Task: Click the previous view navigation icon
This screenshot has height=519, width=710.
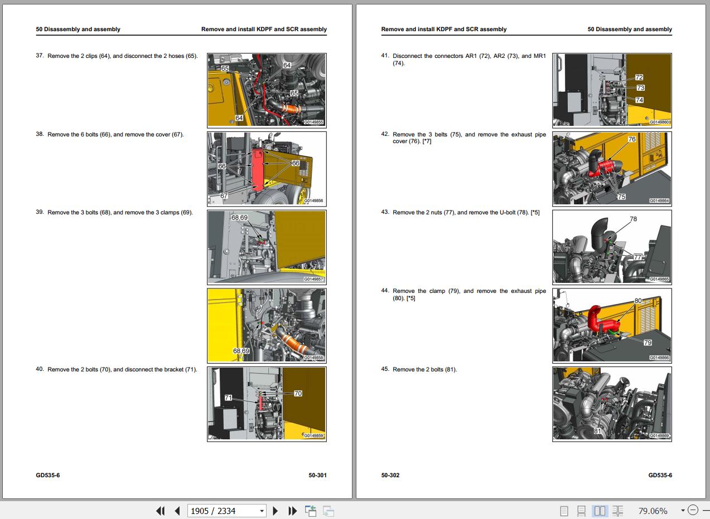Action: [x=311, y=511]
